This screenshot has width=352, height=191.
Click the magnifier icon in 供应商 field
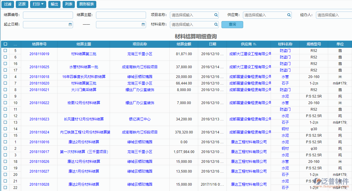point(289,14)
